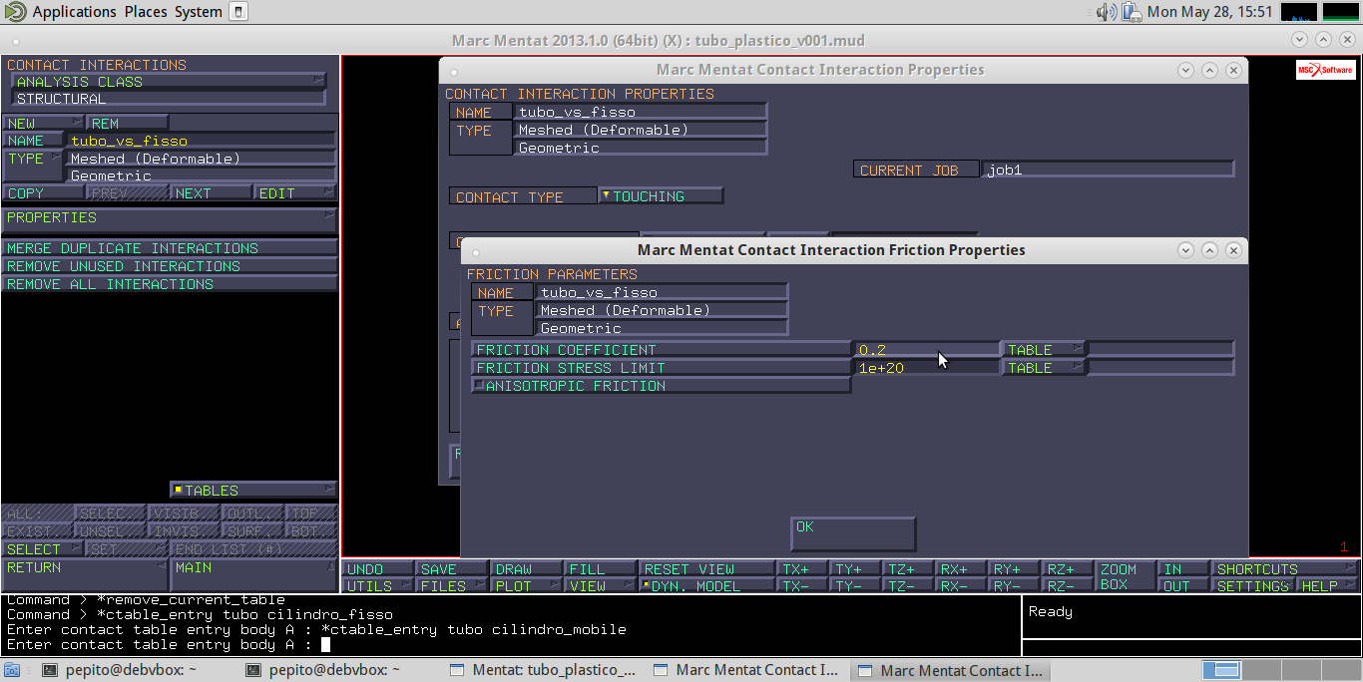
Task: Click RETURN in left panel
Action: tap(85, 575)
